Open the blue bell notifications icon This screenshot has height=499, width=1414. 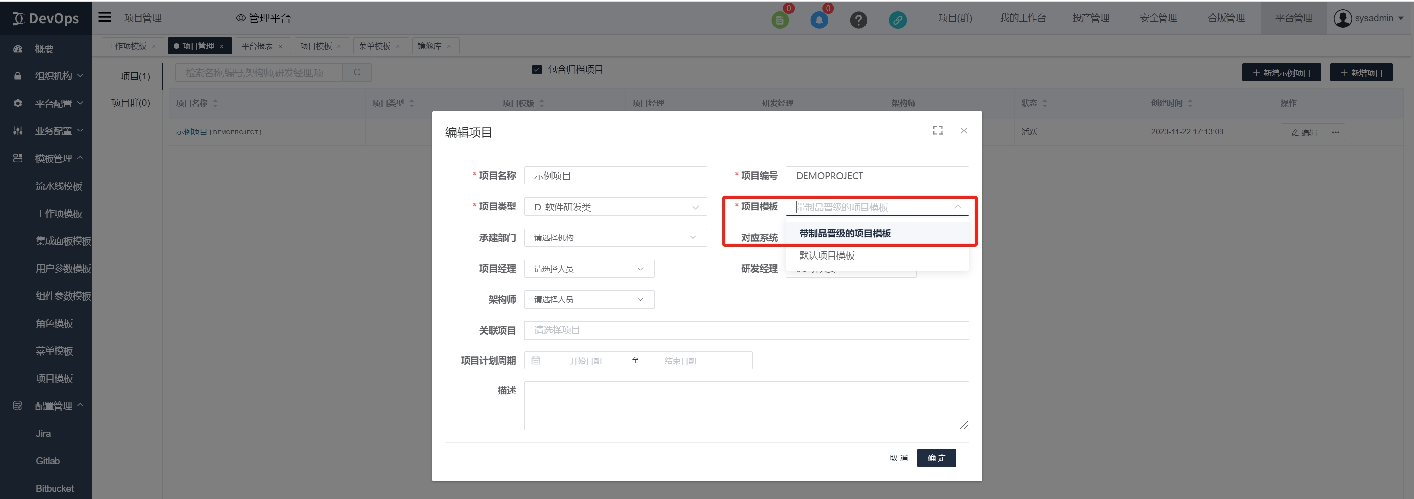[x=818, y=20]
